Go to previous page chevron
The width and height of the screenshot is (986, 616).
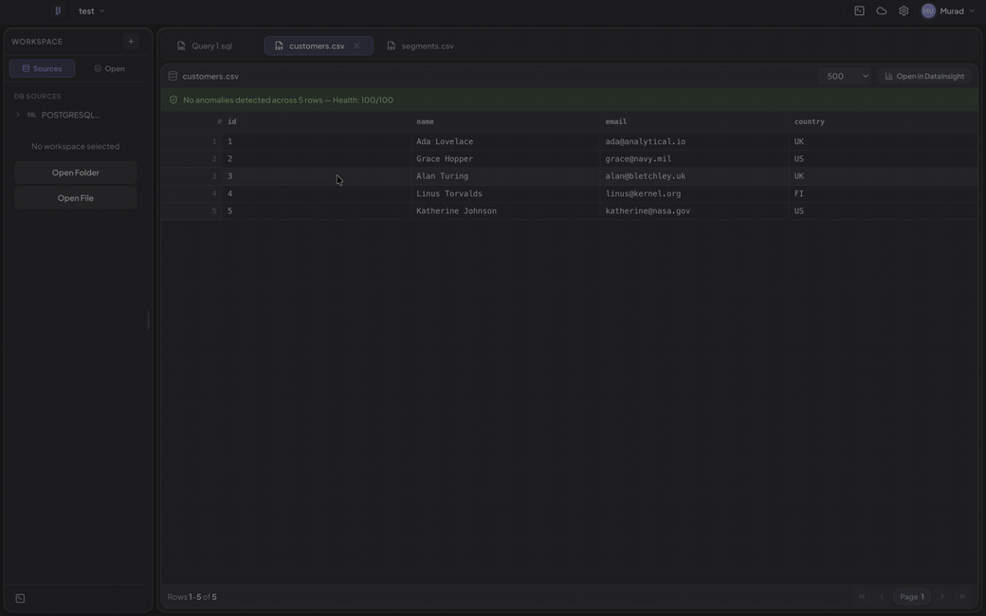(882, 596)
